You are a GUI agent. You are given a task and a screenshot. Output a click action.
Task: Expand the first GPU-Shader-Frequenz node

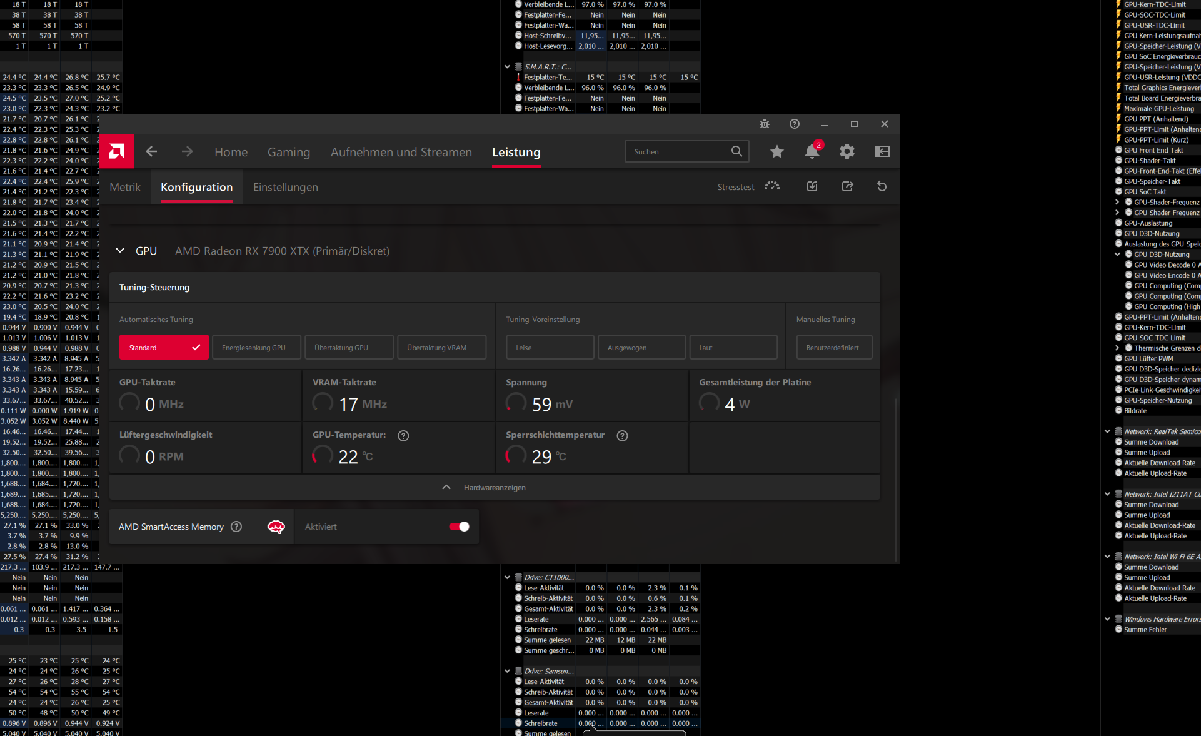[1117, 203]
